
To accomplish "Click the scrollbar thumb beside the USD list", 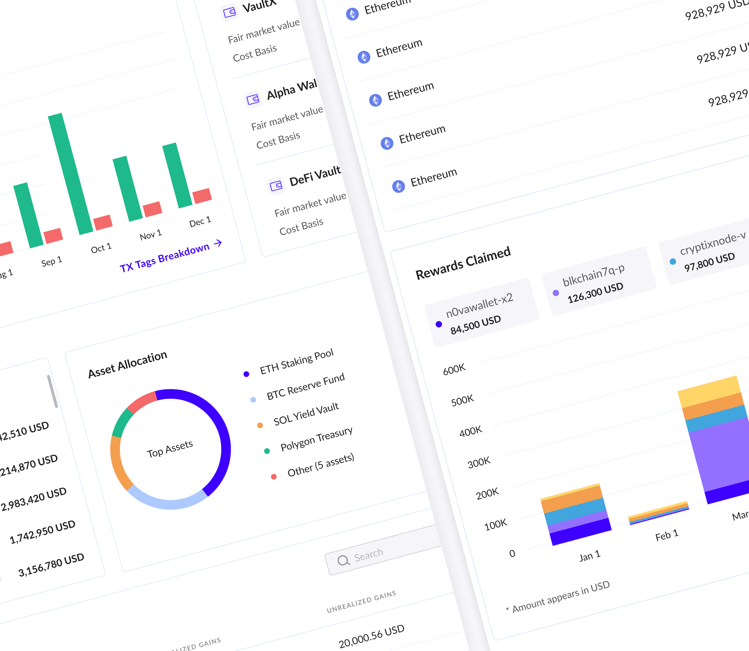I will tap(52, 391).
